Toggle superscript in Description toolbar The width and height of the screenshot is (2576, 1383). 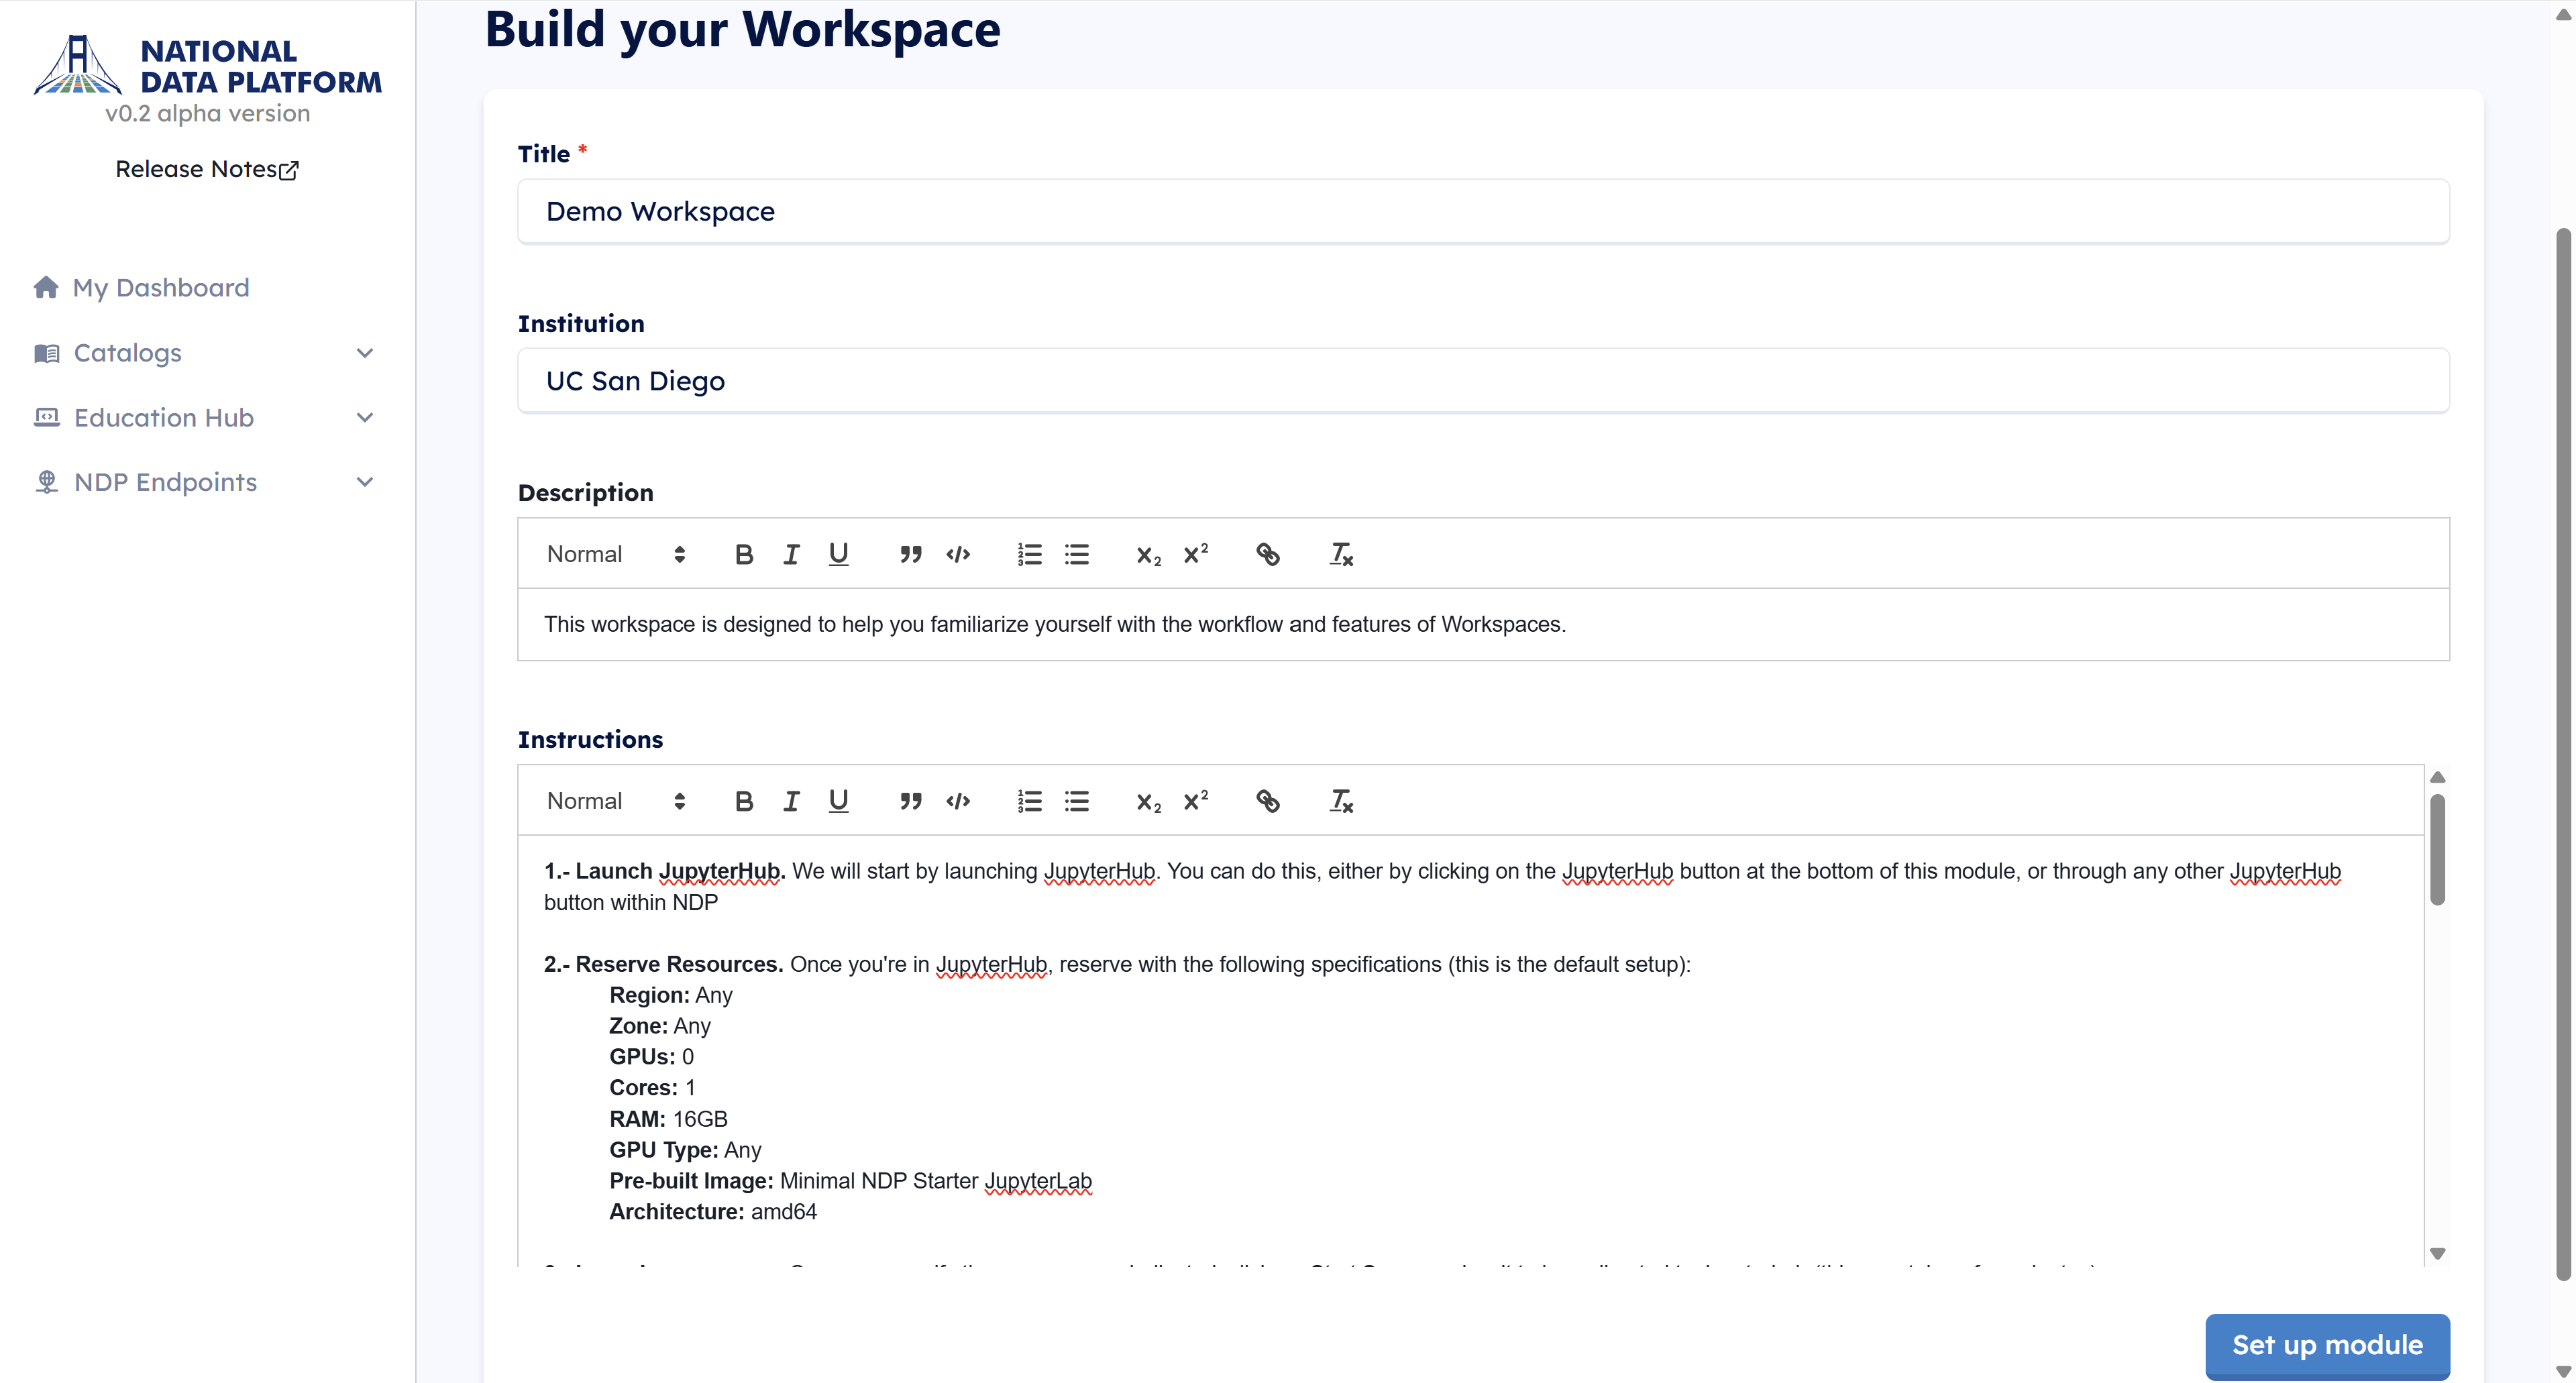tap(1196, 554)
